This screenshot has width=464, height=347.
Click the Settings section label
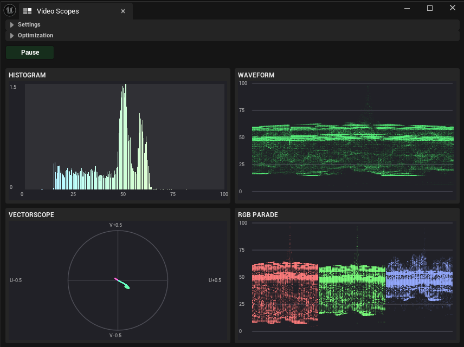tap(29, 24)
